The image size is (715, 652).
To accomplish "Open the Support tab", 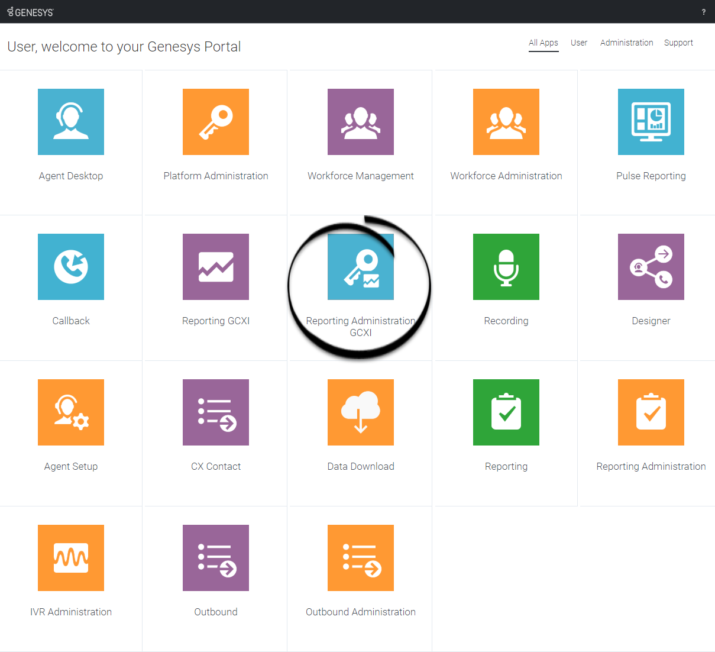I will tap(678, 43).
